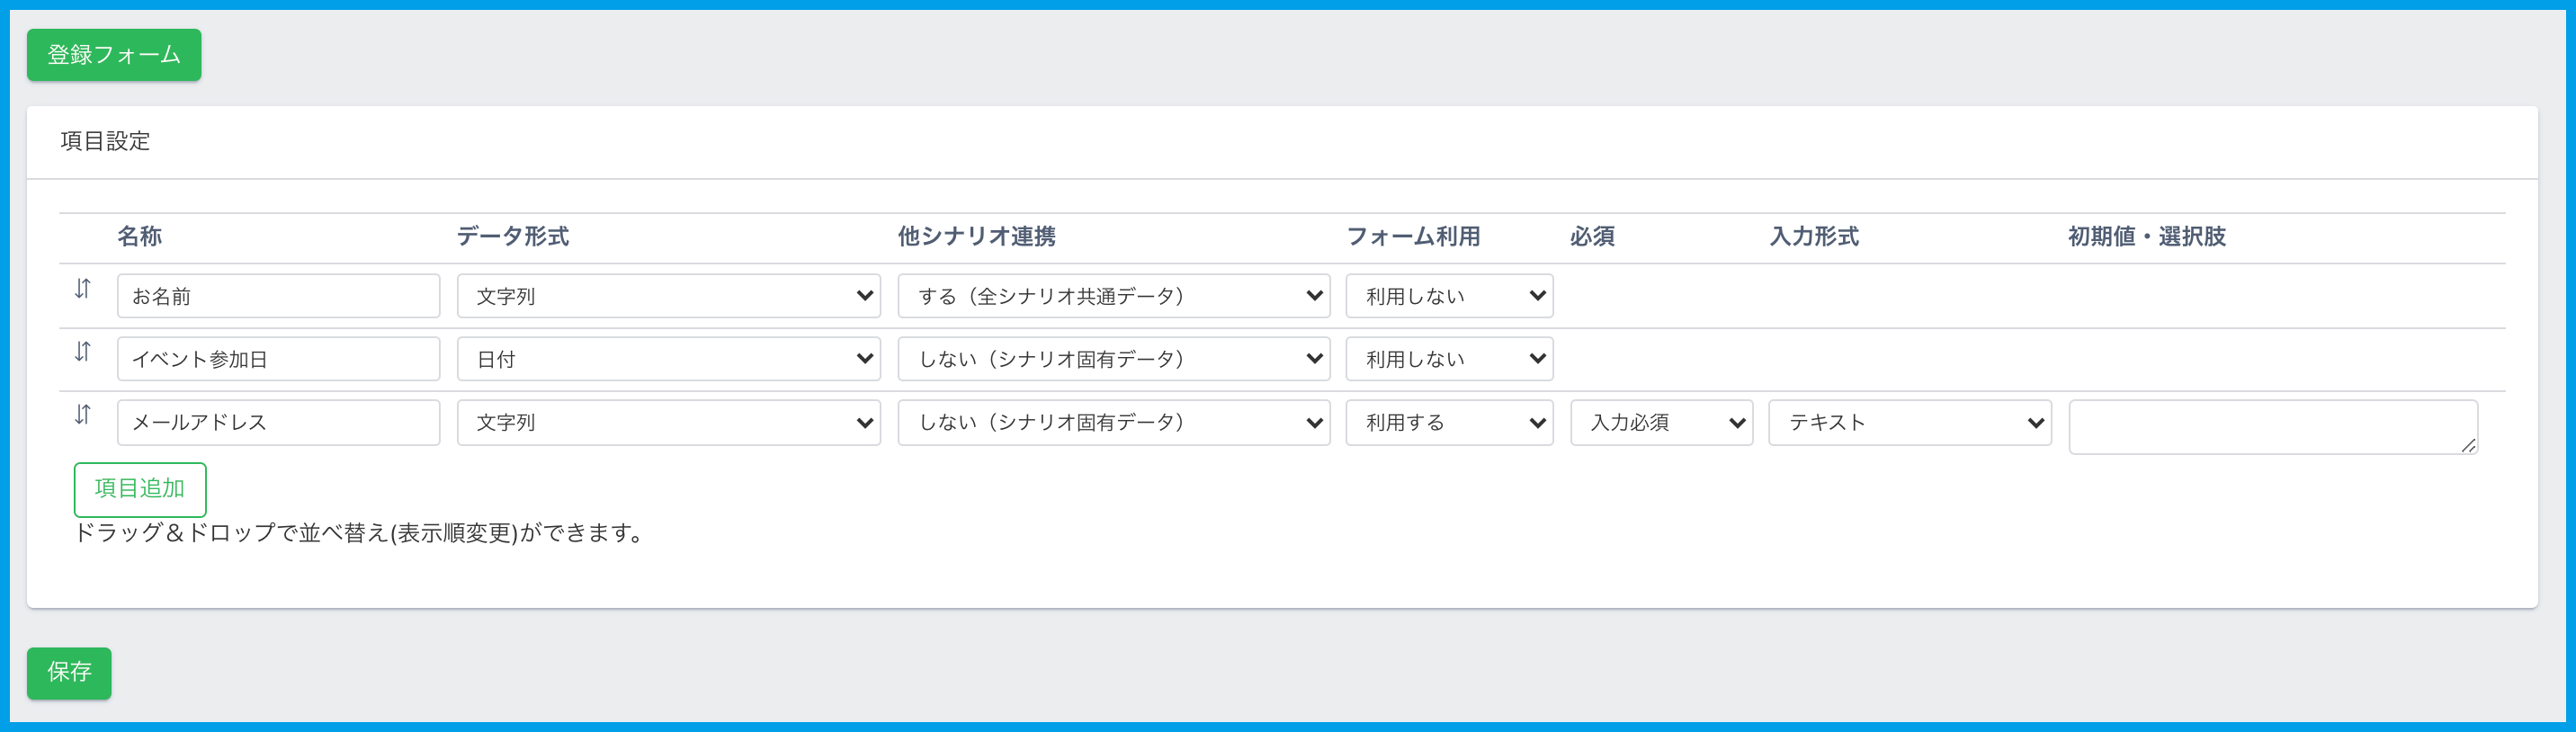Open フォーム利用 dropdown for イベント参加日 row
Image resolution: width=2576 pixels, height=732 pixels.
pos(1448,359)
